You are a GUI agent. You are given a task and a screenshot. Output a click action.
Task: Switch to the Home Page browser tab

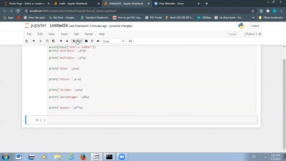coord(26,4)
